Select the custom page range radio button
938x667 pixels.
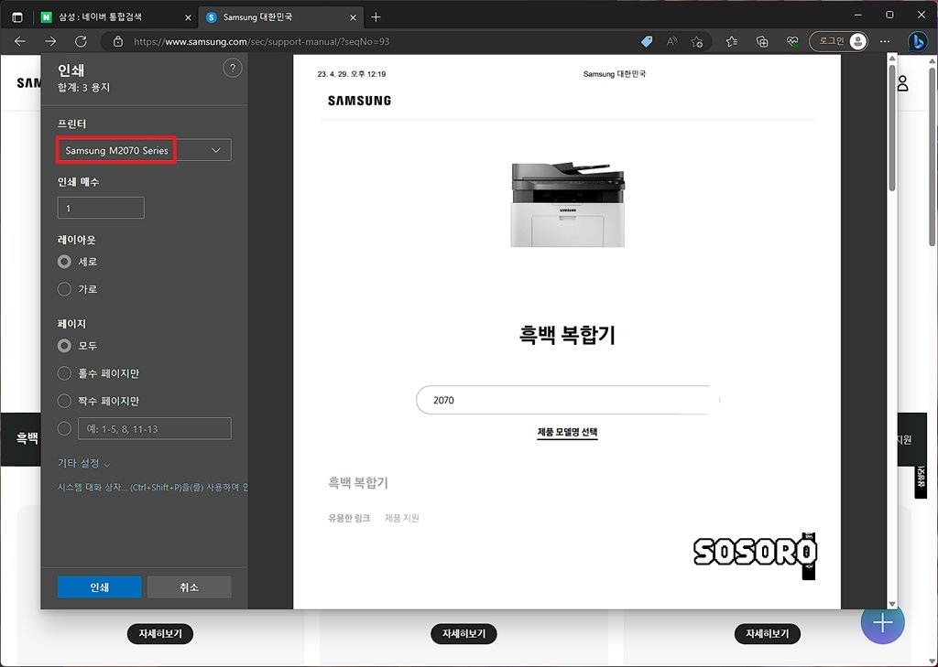tap(64, 428)
